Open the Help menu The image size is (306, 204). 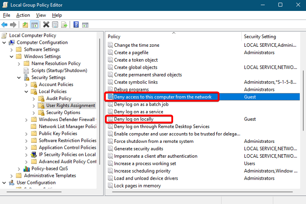pyautogui.click(x=57, y=15)
